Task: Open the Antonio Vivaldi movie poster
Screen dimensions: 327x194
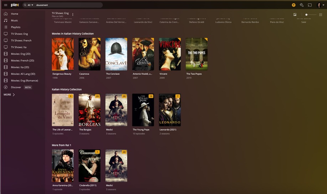Action: coord(143,54)
